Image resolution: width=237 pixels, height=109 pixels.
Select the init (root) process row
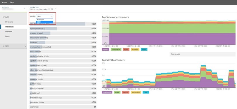click(63, 42)
